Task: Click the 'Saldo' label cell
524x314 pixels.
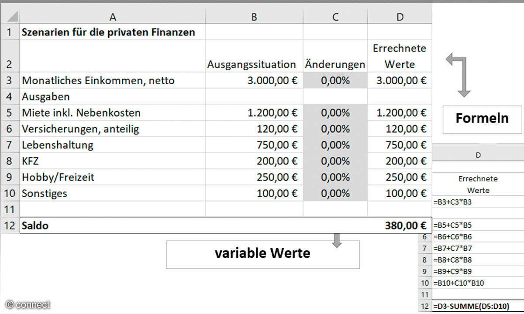Action: tap(113, 225)
